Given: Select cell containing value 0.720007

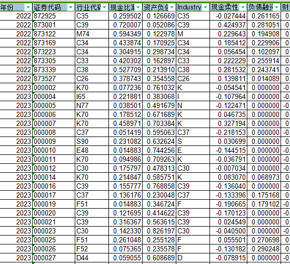Looking at the screenshot, I should (125, 25).
